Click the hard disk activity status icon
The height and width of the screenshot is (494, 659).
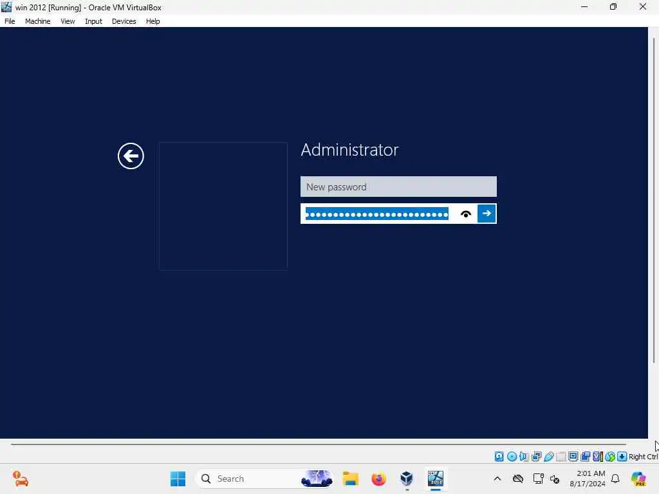point(499,457)
